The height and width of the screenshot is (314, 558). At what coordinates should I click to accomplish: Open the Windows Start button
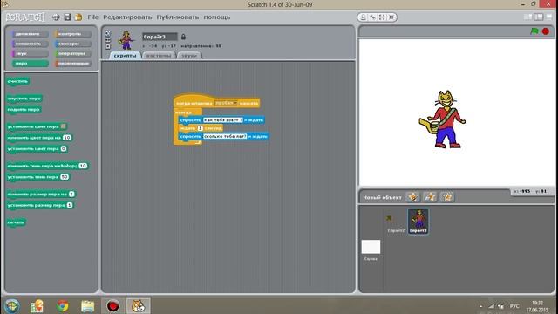(11, 306)
